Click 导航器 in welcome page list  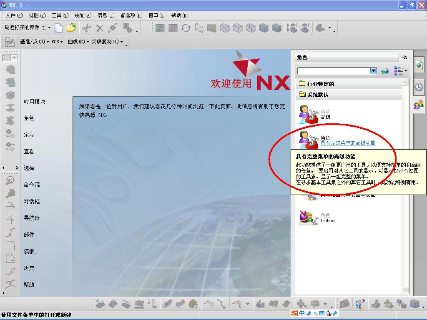coord(32,218)
